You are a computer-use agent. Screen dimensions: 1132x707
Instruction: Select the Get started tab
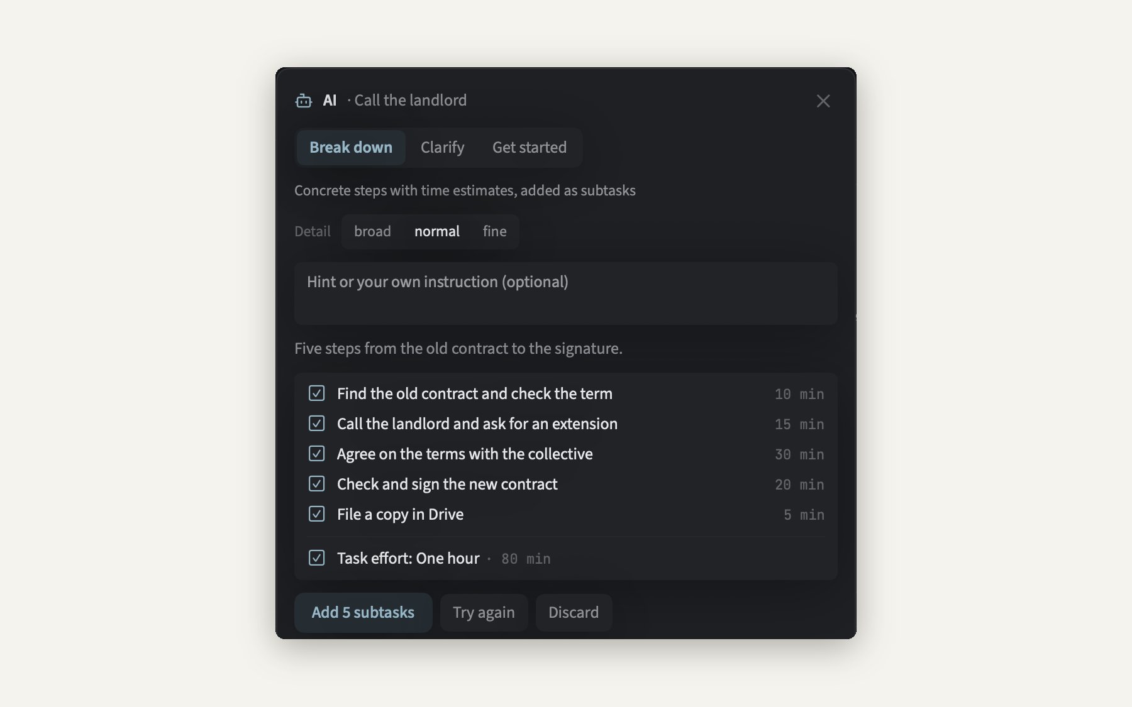tap(530, 147)
